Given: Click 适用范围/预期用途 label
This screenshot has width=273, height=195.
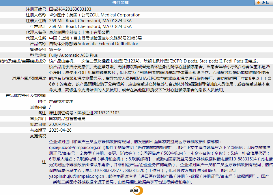Looking at the screenshot, I should [x=29, y=78].
